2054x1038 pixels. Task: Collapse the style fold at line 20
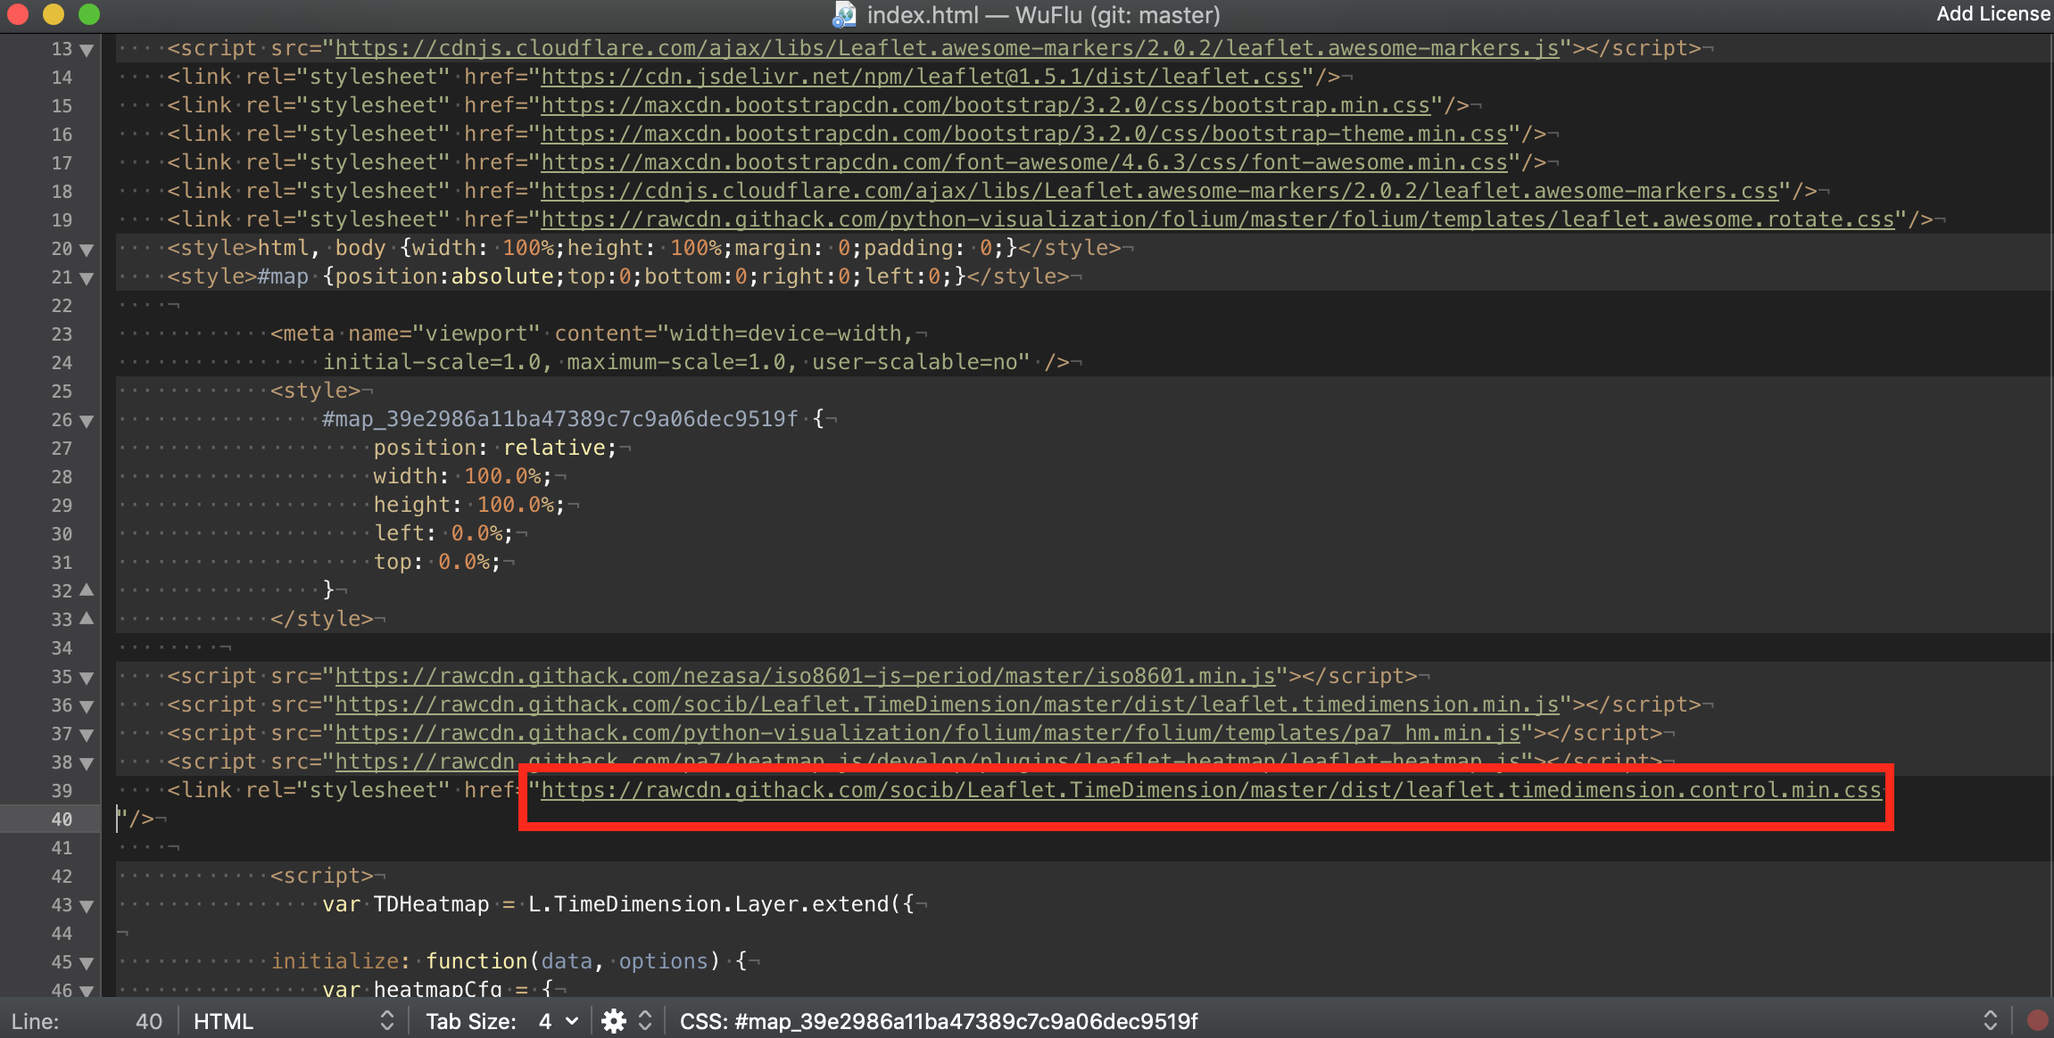click(x=86, y=250)
